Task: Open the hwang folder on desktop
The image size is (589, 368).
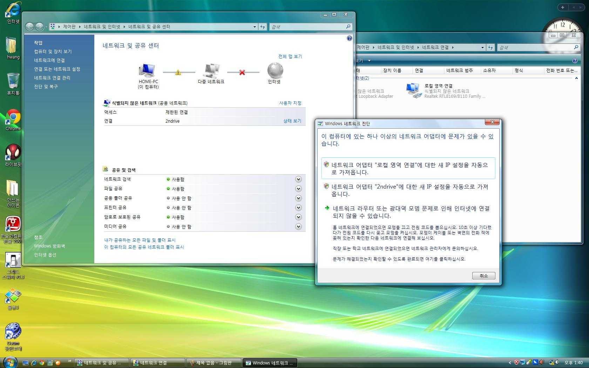Action: (13, 47)
